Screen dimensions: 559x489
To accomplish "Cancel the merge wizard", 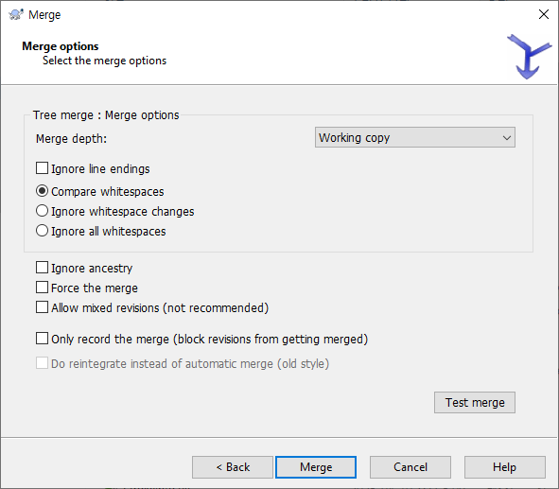I will pyautogui.click(x=411, y=467).
